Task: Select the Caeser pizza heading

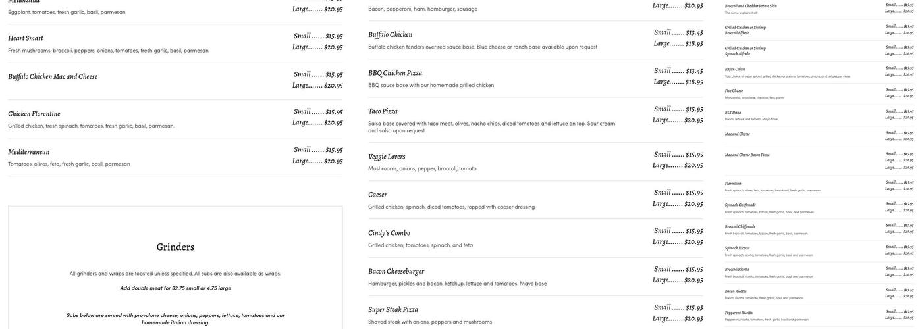Action: pos(377,195)
